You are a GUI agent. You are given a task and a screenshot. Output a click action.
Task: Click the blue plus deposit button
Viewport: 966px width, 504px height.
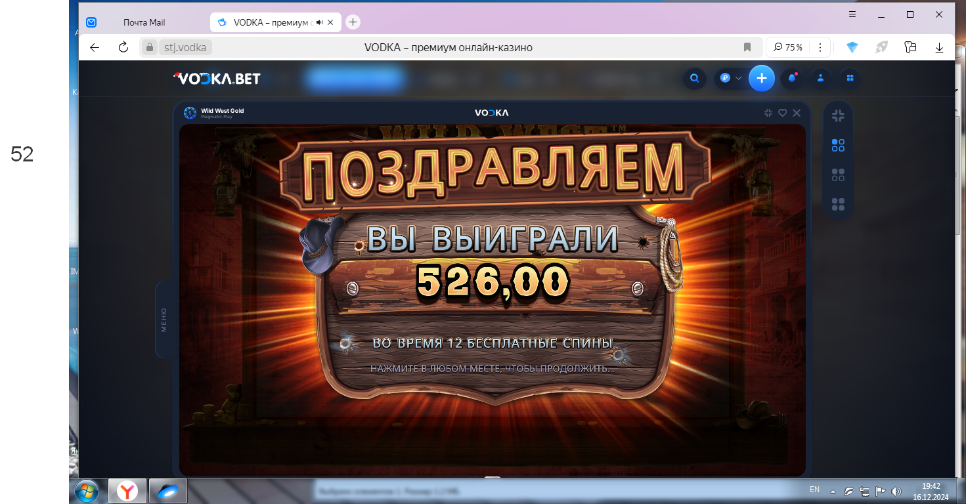762,79
